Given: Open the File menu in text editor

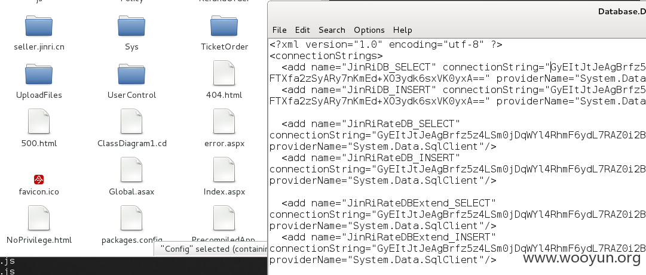Looking at the screenshot, I should [x=279, y=30].
